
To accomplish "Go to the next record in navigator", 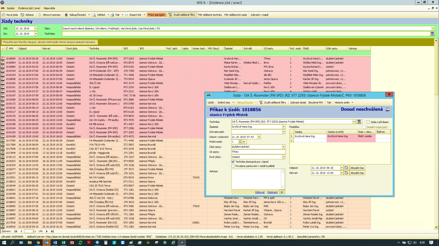I will coord(47,231).
